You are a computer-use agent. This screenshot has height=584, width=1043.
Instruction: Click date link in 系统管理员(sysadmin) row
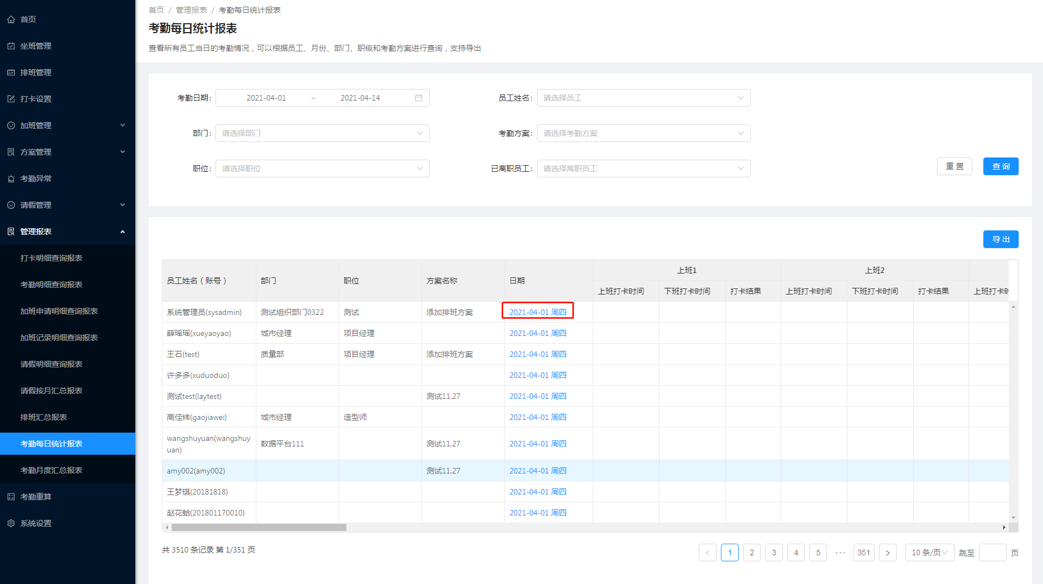538,312
